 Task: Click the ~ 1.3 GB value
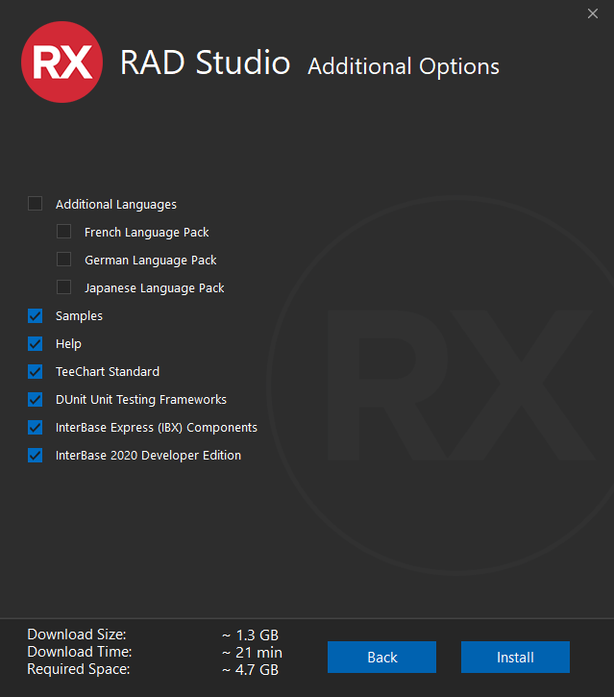point(250,635)
